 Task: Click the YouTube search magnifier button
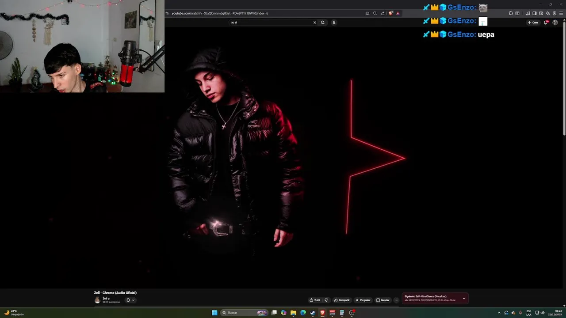323,23
